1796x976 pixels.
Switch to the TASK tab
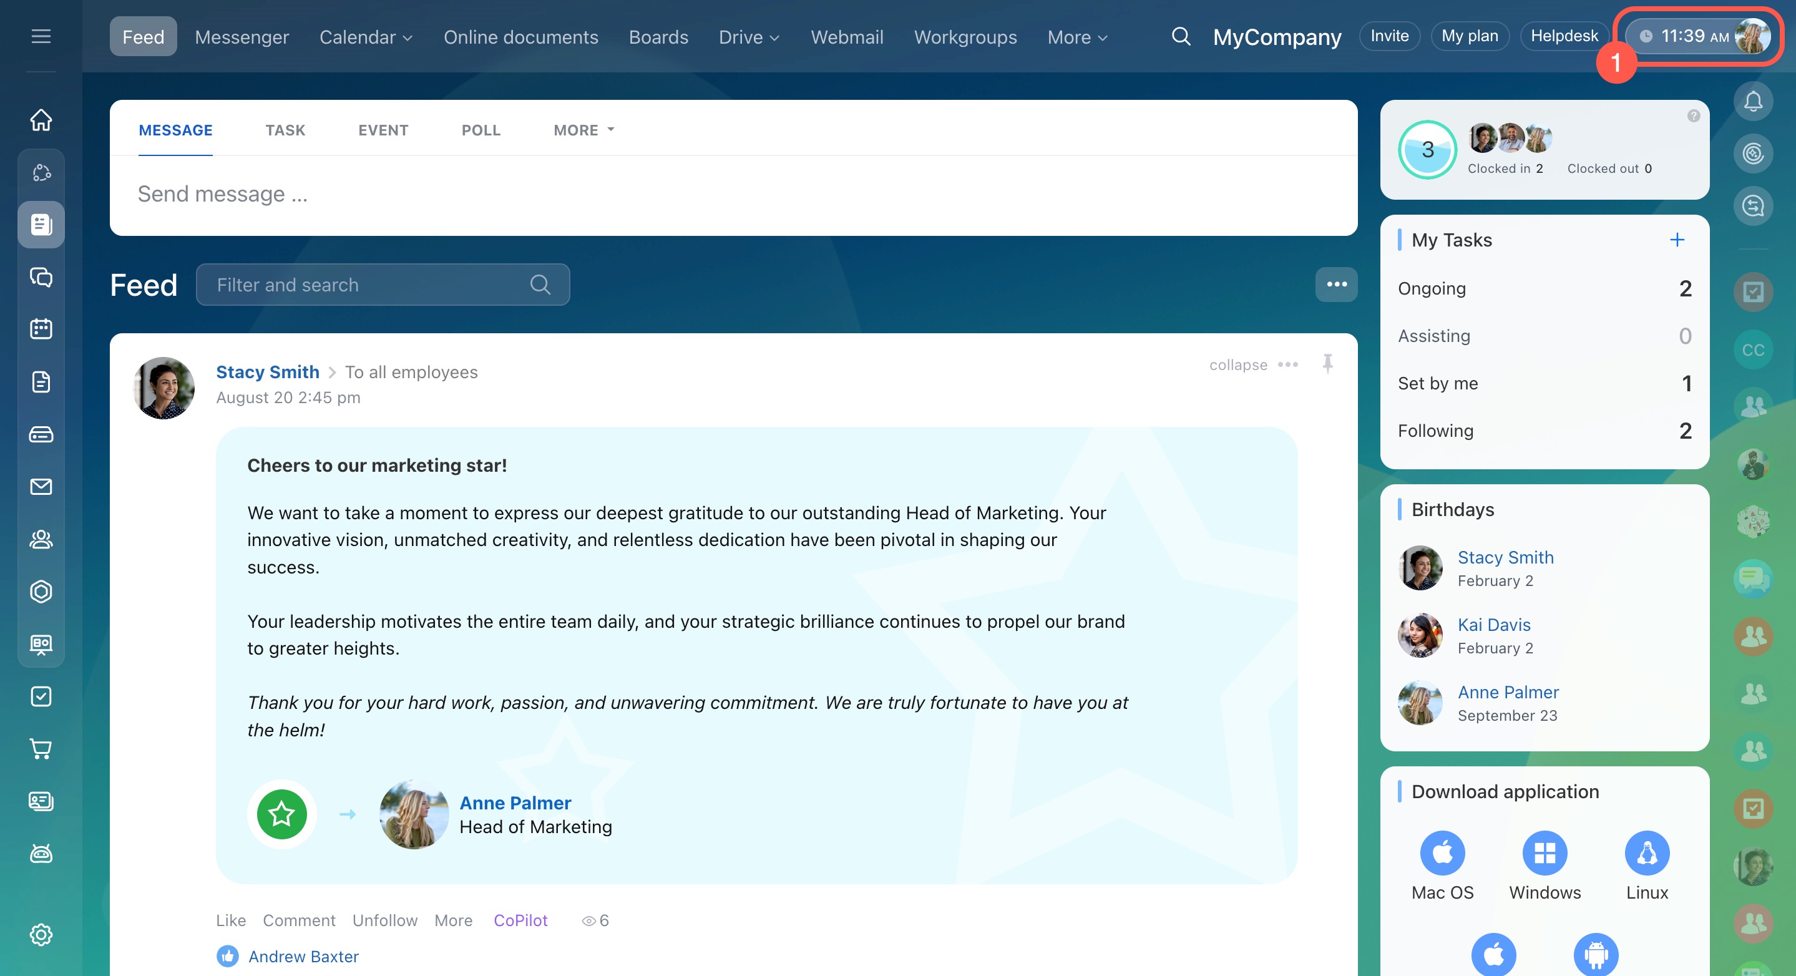coord(285,130)
